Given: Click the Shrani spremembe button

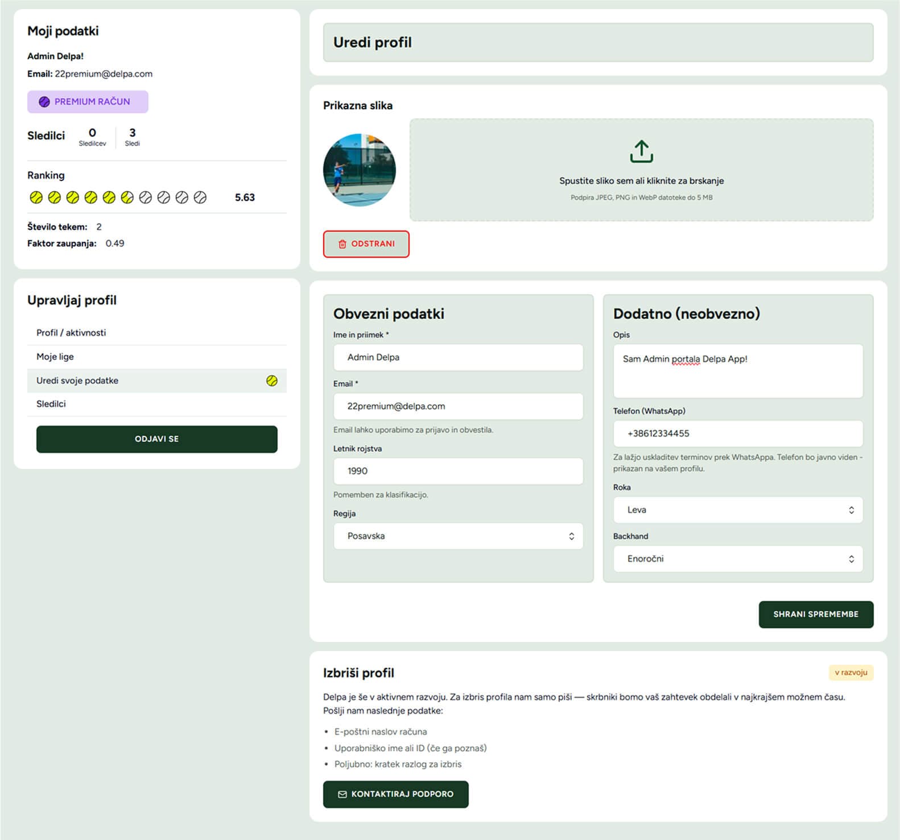Looking at the screenshot, I should pyautogui.click(x=816, y=615).
